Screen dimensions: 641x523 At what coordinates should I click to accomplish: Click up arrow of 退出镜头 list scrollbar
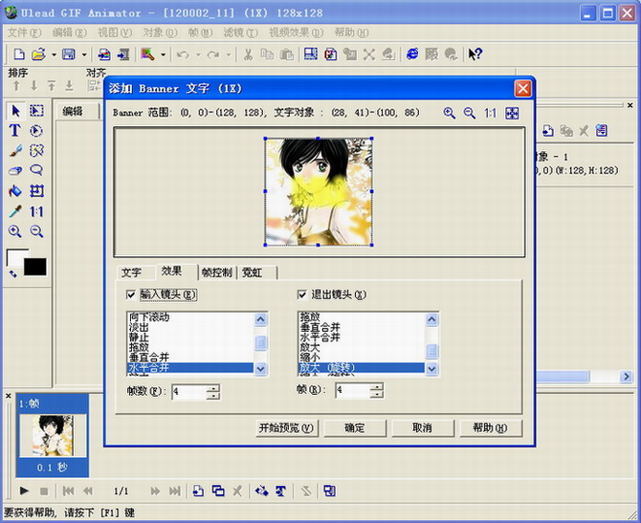[431, 319]
